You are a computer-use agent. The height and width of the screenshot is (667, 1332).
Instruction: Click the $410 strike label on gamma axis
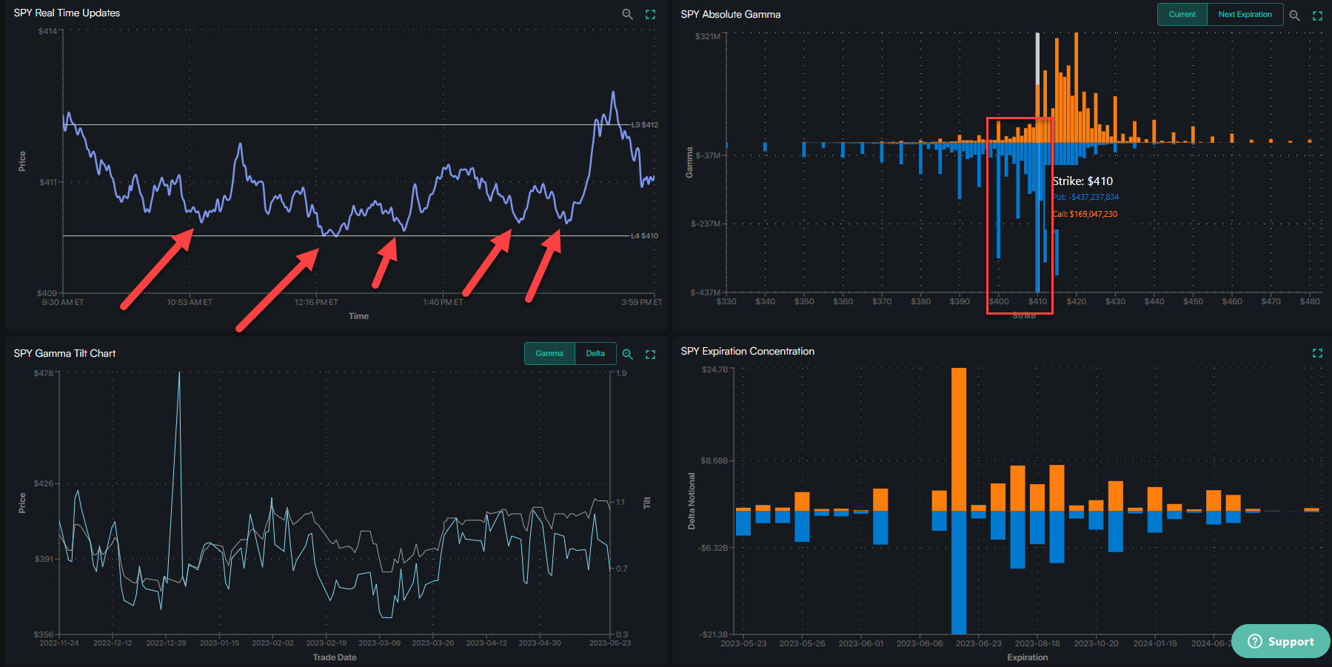coord(1037,301)
